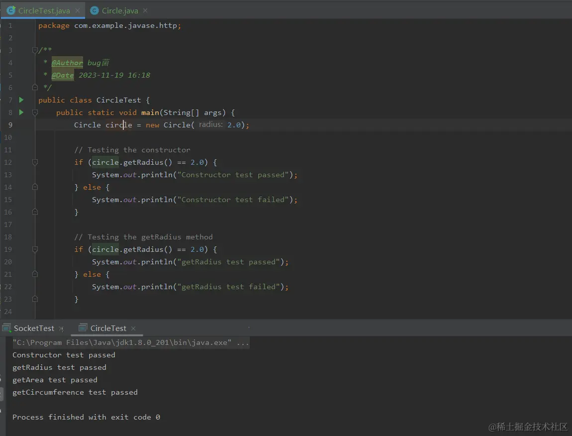Screen dimensions: 572x436
Task: Close the CircleTest run tab
Action: pyautogui.click(x=133, y=328)
